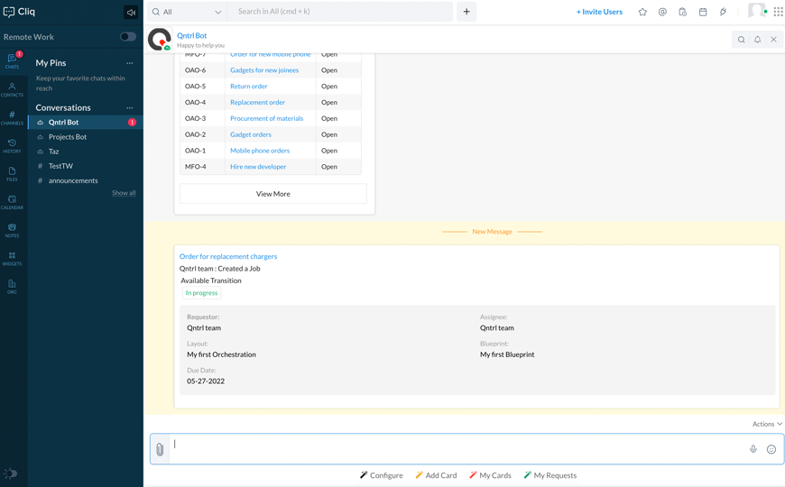Open Procurement of materials link
The image size is (785, 487).
(267, 118)
